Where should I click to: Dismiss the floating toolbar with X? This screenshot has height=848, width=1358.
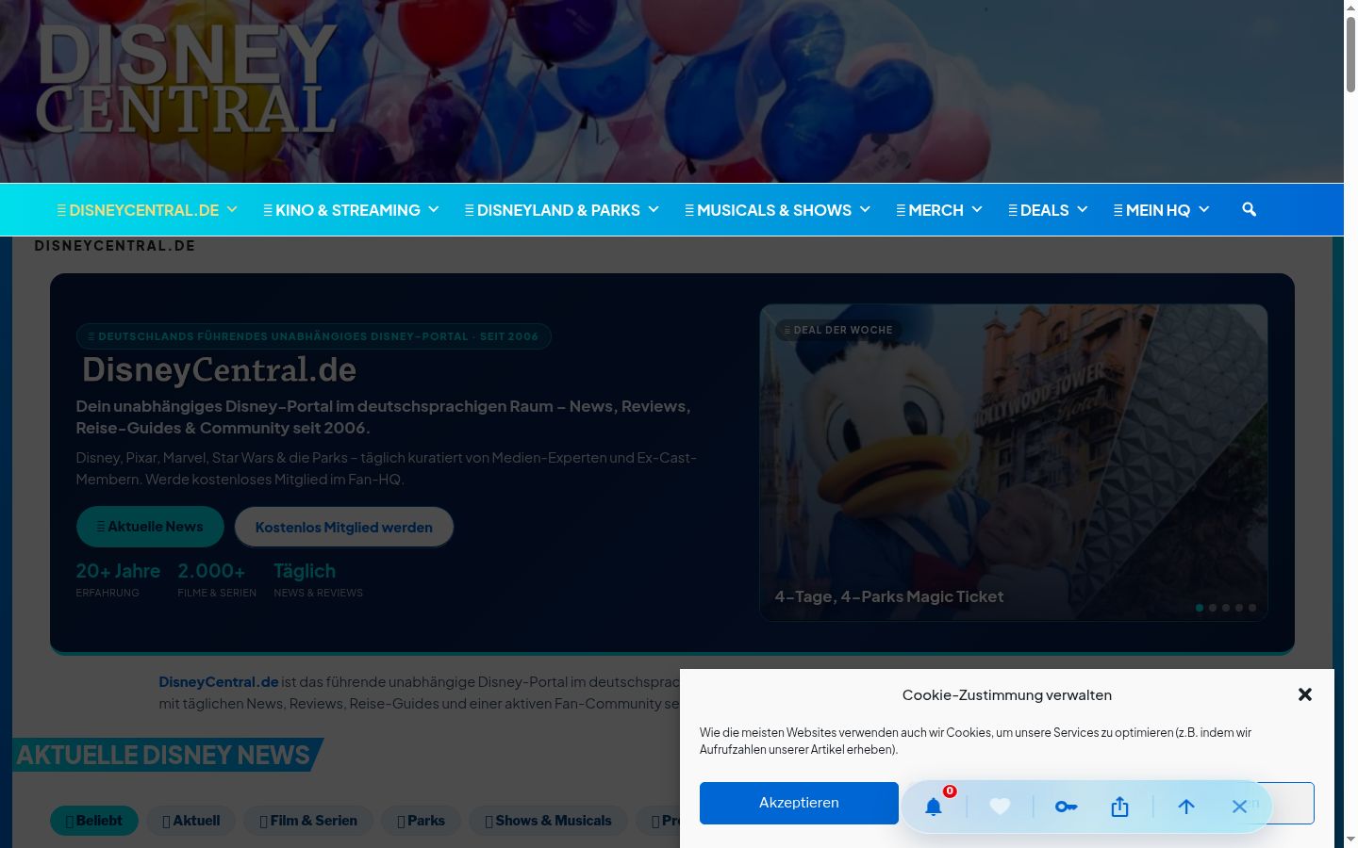click(1239, 807)
